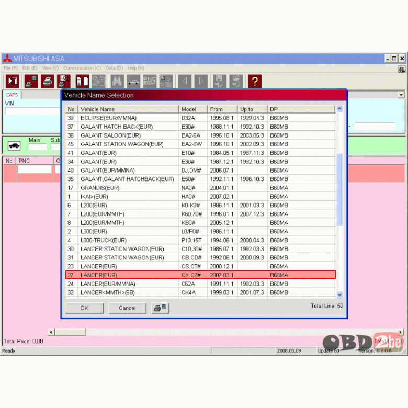Select the GALANT STATION WAGON(EUR) row
The image size is (408, 408).
[x=200, y=144]
